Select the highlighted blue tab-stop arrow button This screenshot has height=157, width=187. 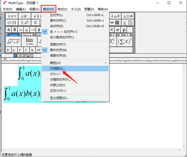tap(15, 55)
